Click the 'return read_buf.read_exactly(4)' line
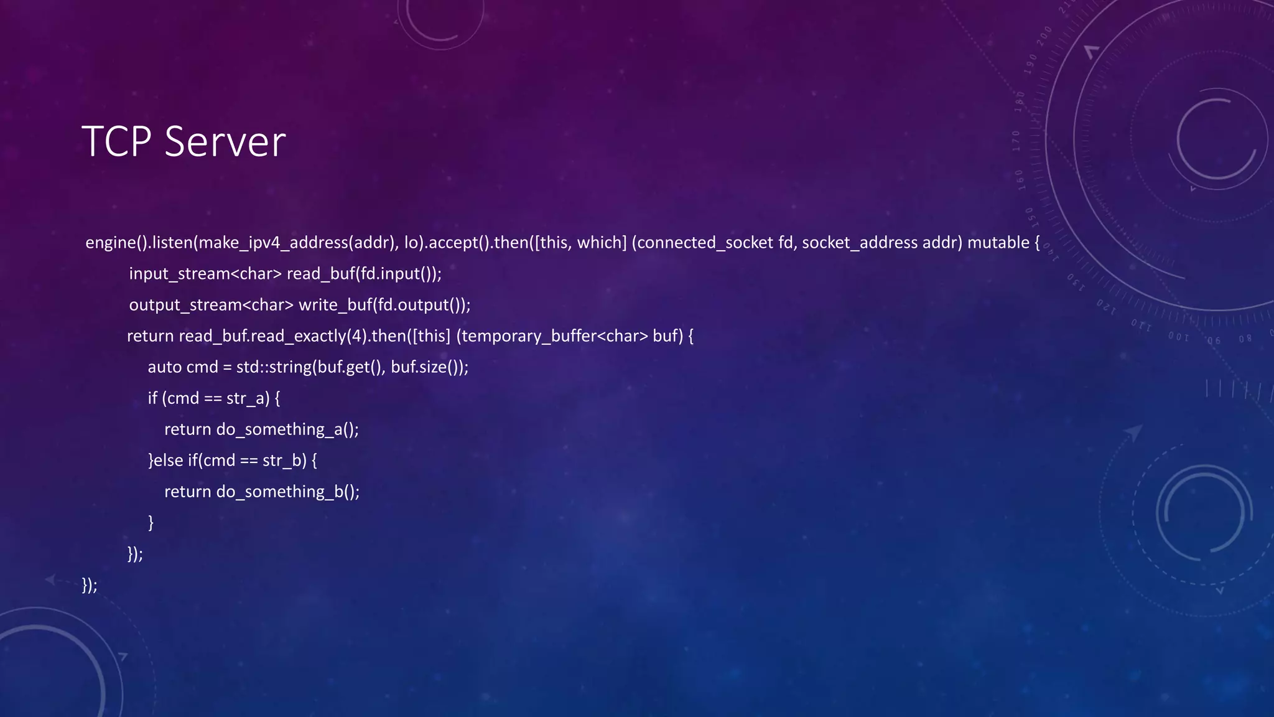The image size is (1274, 717). (410, 336)
